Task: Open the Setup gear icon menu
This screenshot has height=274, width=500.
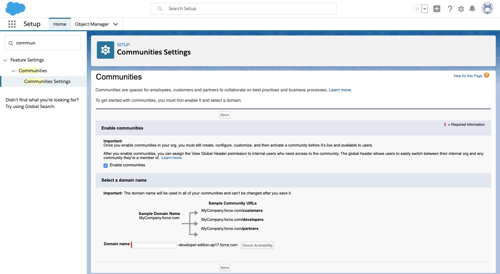Action: pos(461,9)
